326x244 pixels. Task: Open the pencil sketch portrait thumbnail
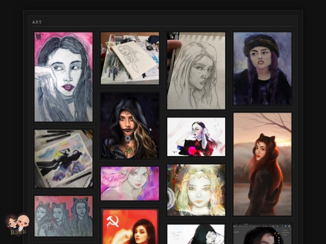tap(196, 70)
